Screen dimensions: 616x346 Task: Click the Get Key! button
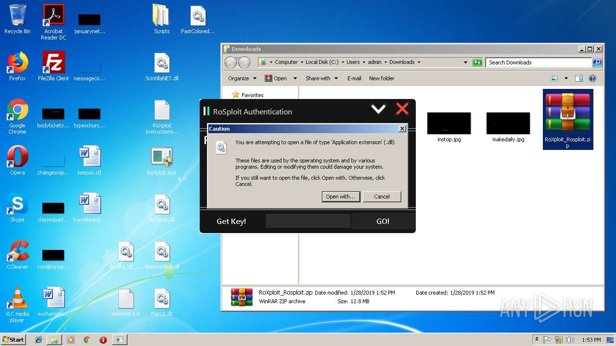click(x=231, y=221)
